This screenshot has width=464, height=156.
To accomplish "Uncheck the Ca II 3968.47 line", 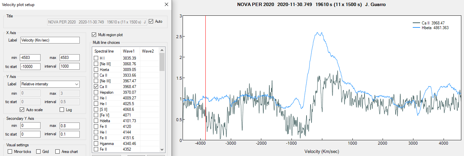I will pyautogui.click(x=96, y=87).
